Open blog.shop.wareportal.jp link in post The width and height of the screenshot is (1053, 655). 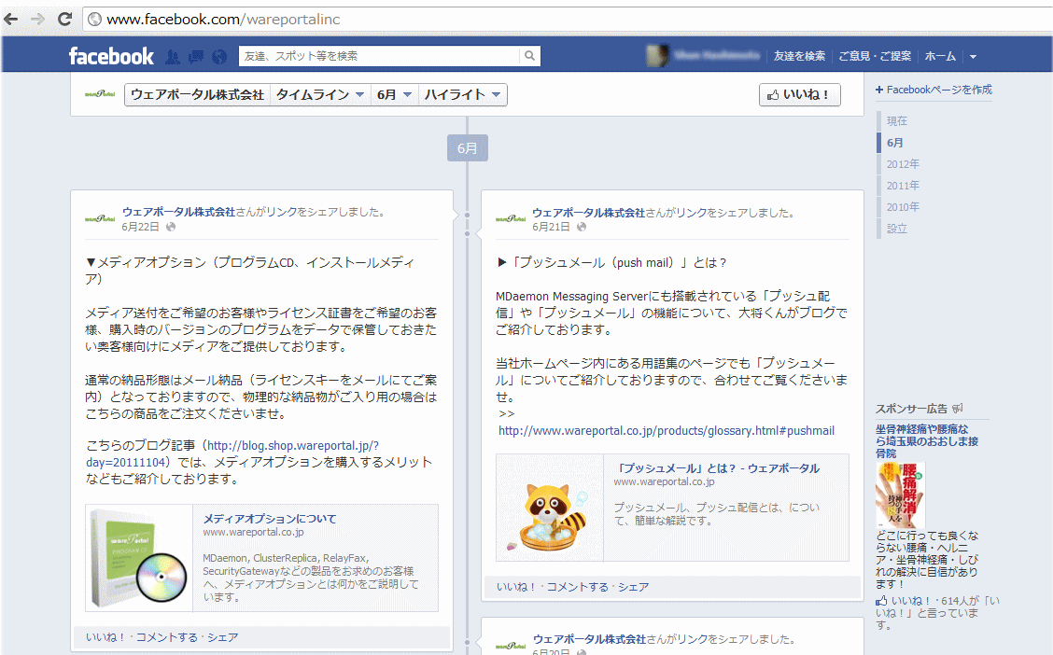232,453
